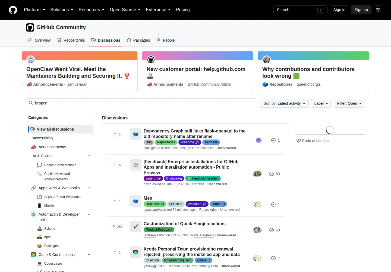Click participant avatar on Dependency Graph row
Screen dimensions: 391x272
click(259, 140)
